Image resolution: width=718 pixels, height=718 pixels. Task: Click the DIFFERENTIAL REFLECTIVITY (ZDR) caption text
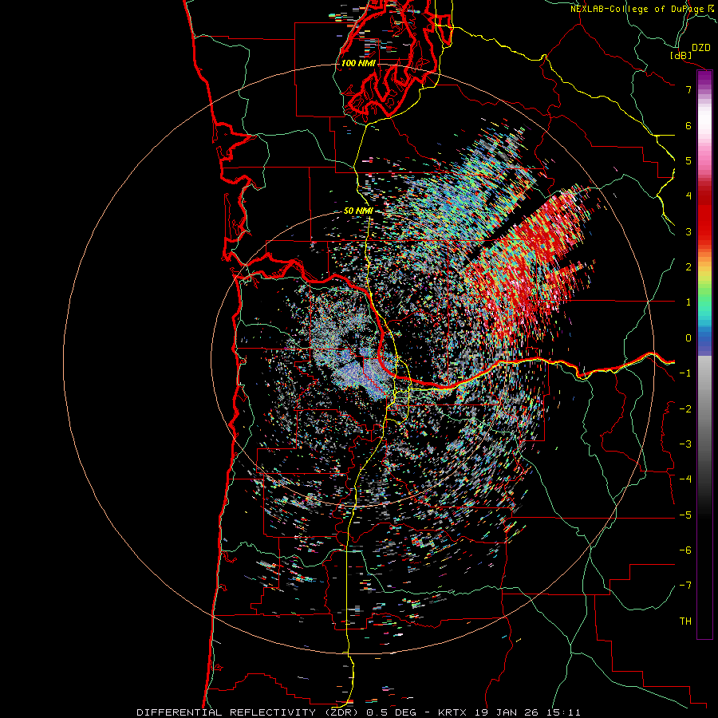point(247,712)
